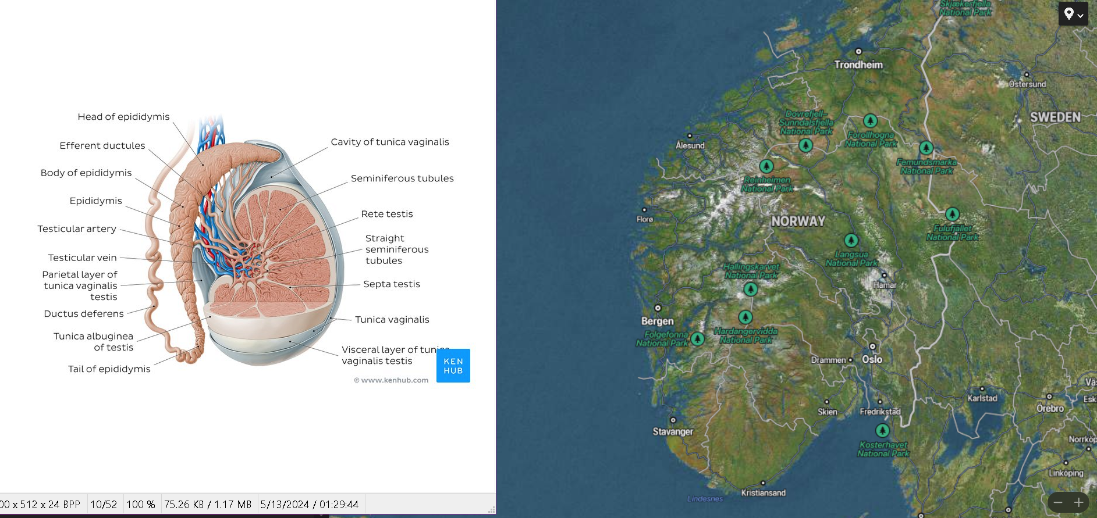The height and width of the screenshot is (518, 1097).
Task: Click the 'Tunica vaginalis' label on the right
Action: 392,320
